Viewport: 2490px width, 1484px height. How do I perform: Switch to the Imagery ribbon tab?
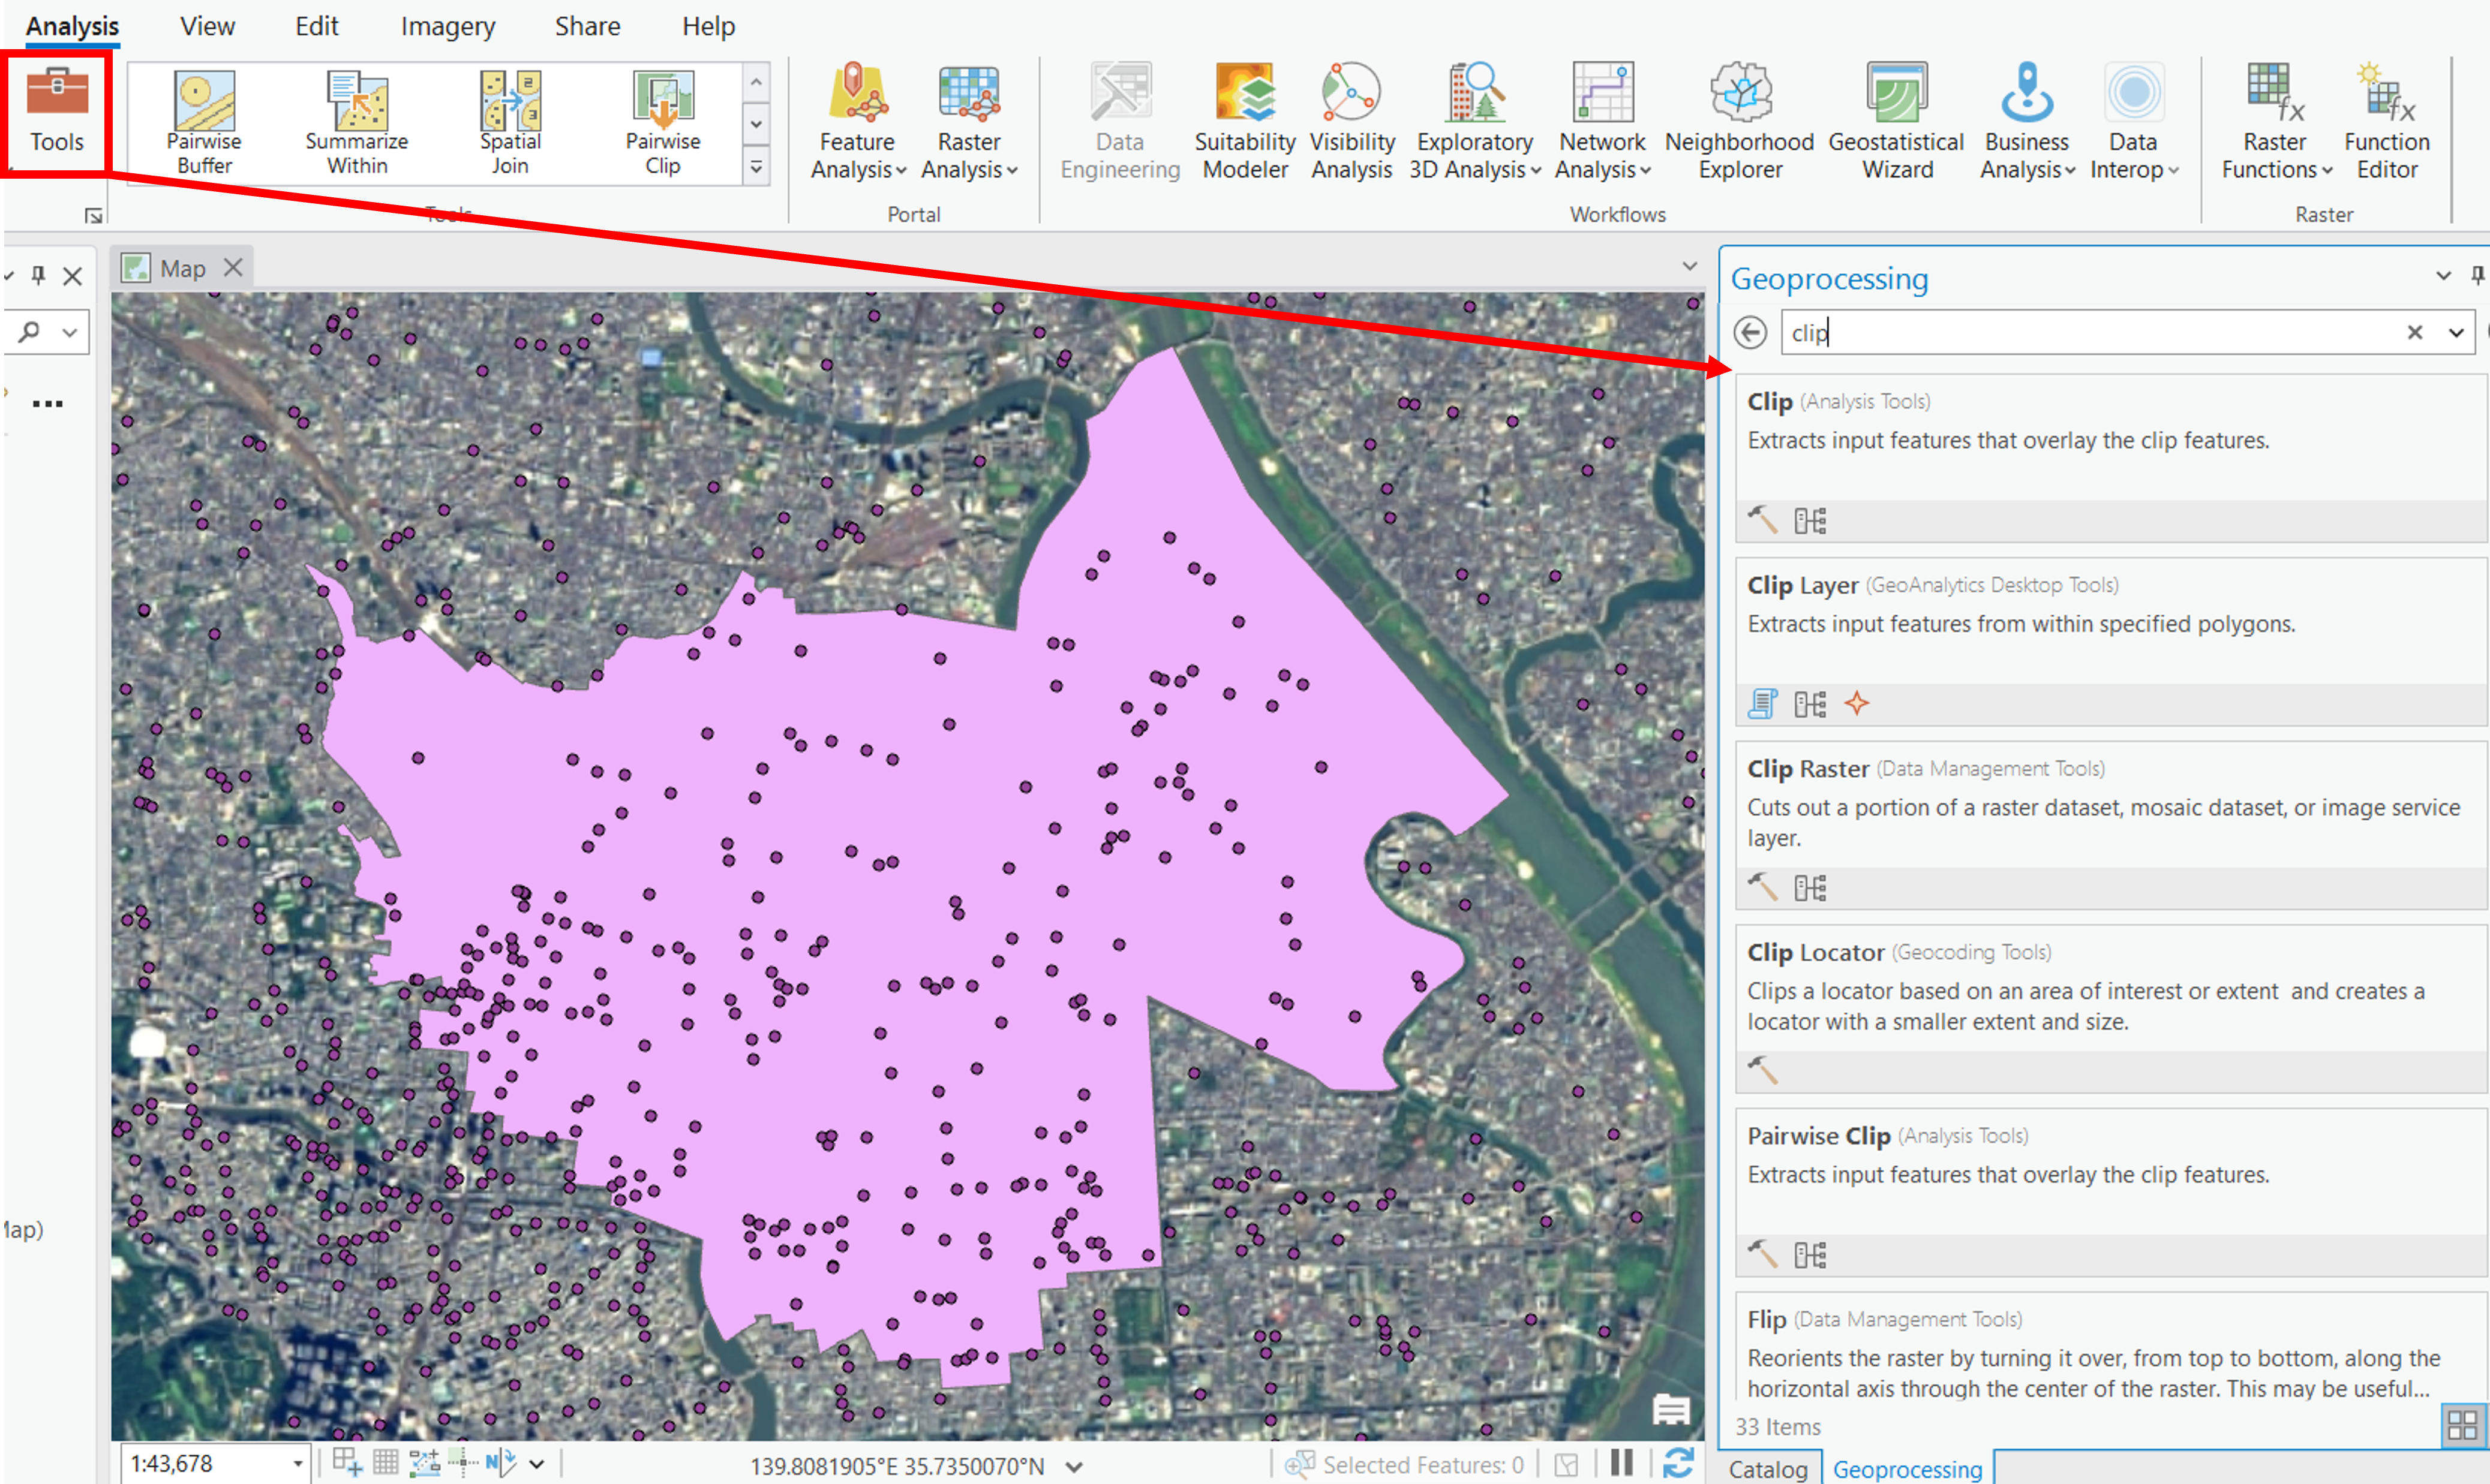(x=447, y=26)
